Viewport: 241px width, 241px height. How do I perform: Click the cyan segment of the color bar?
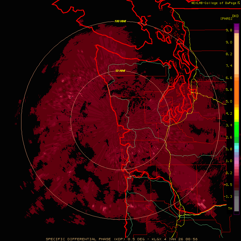point(236,147)
